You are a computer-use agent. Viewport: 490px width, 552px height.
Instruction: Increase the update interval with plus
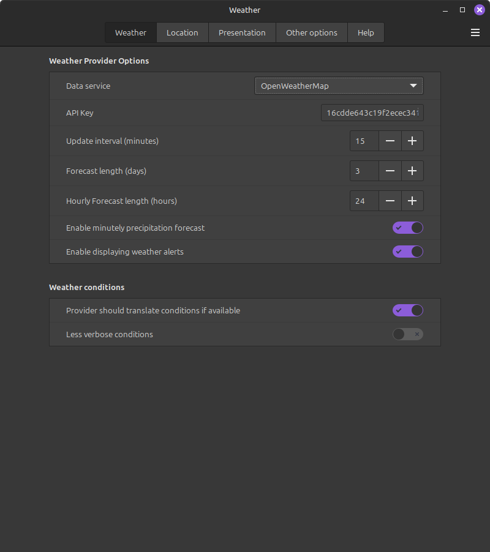click(412, 141)
